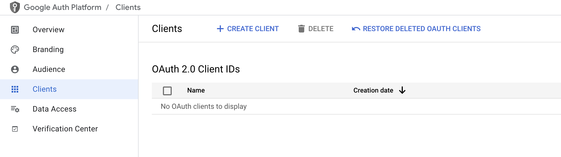The width and height of the screenshot is (561, 157).
Task: Open the Overview sidebar item
Action: [x=48, y=29]
